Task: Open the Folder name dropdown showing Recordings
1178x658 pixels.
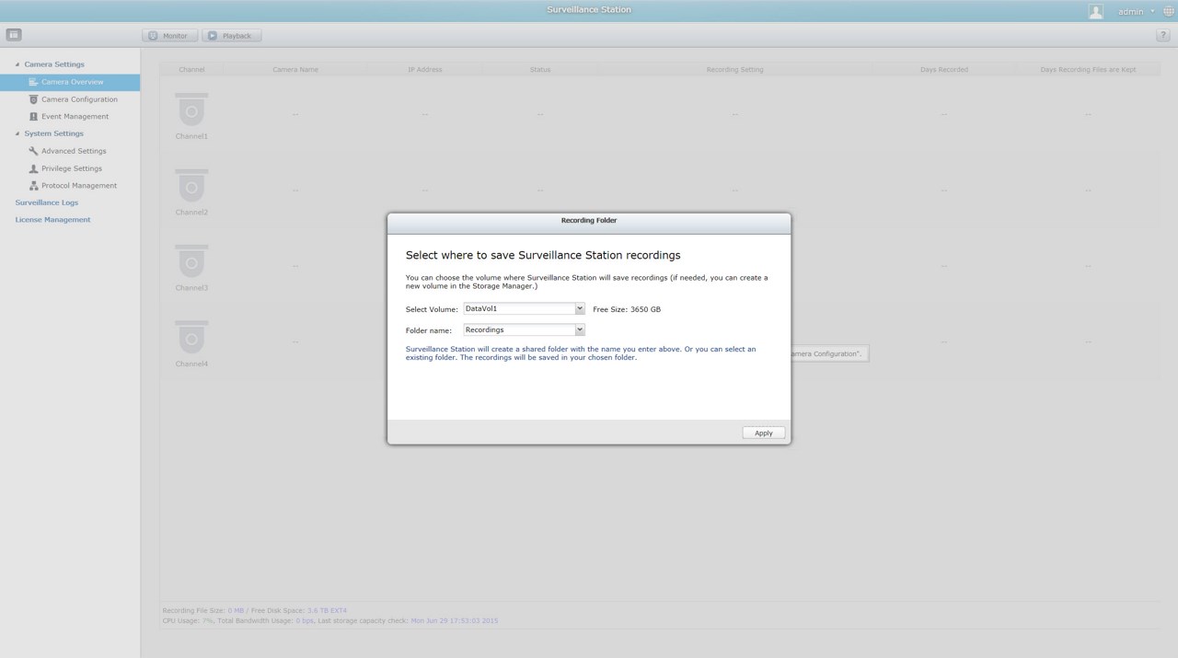Action: 524,329
